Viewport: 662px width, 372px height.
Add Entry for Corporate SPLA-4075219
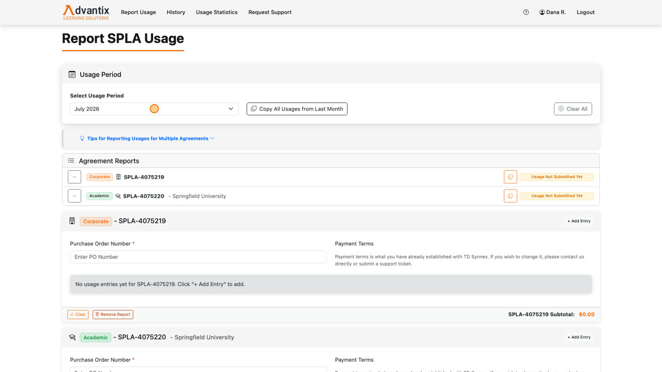point(579,221)
